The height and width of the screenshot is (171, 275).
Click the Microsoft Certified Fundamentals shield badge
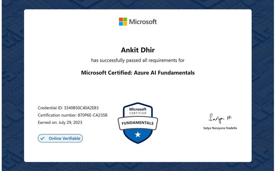[x=138, y=123]
